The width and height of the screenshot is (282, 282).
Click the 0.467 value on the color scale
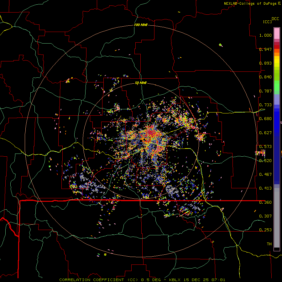(x=265, y=175)
